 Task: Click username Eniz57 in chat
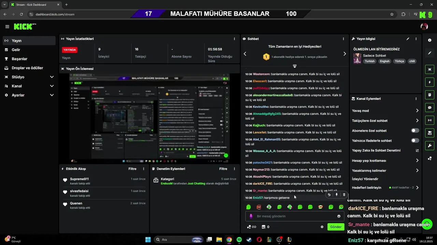click(x=258, y=198)
